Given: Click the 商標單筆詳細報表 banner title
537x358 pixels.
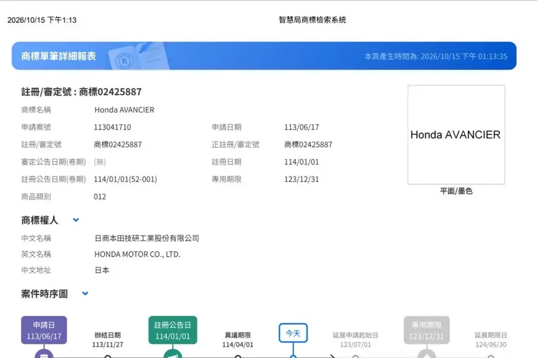Looking at the screenshot, I should tap(58, 56).
